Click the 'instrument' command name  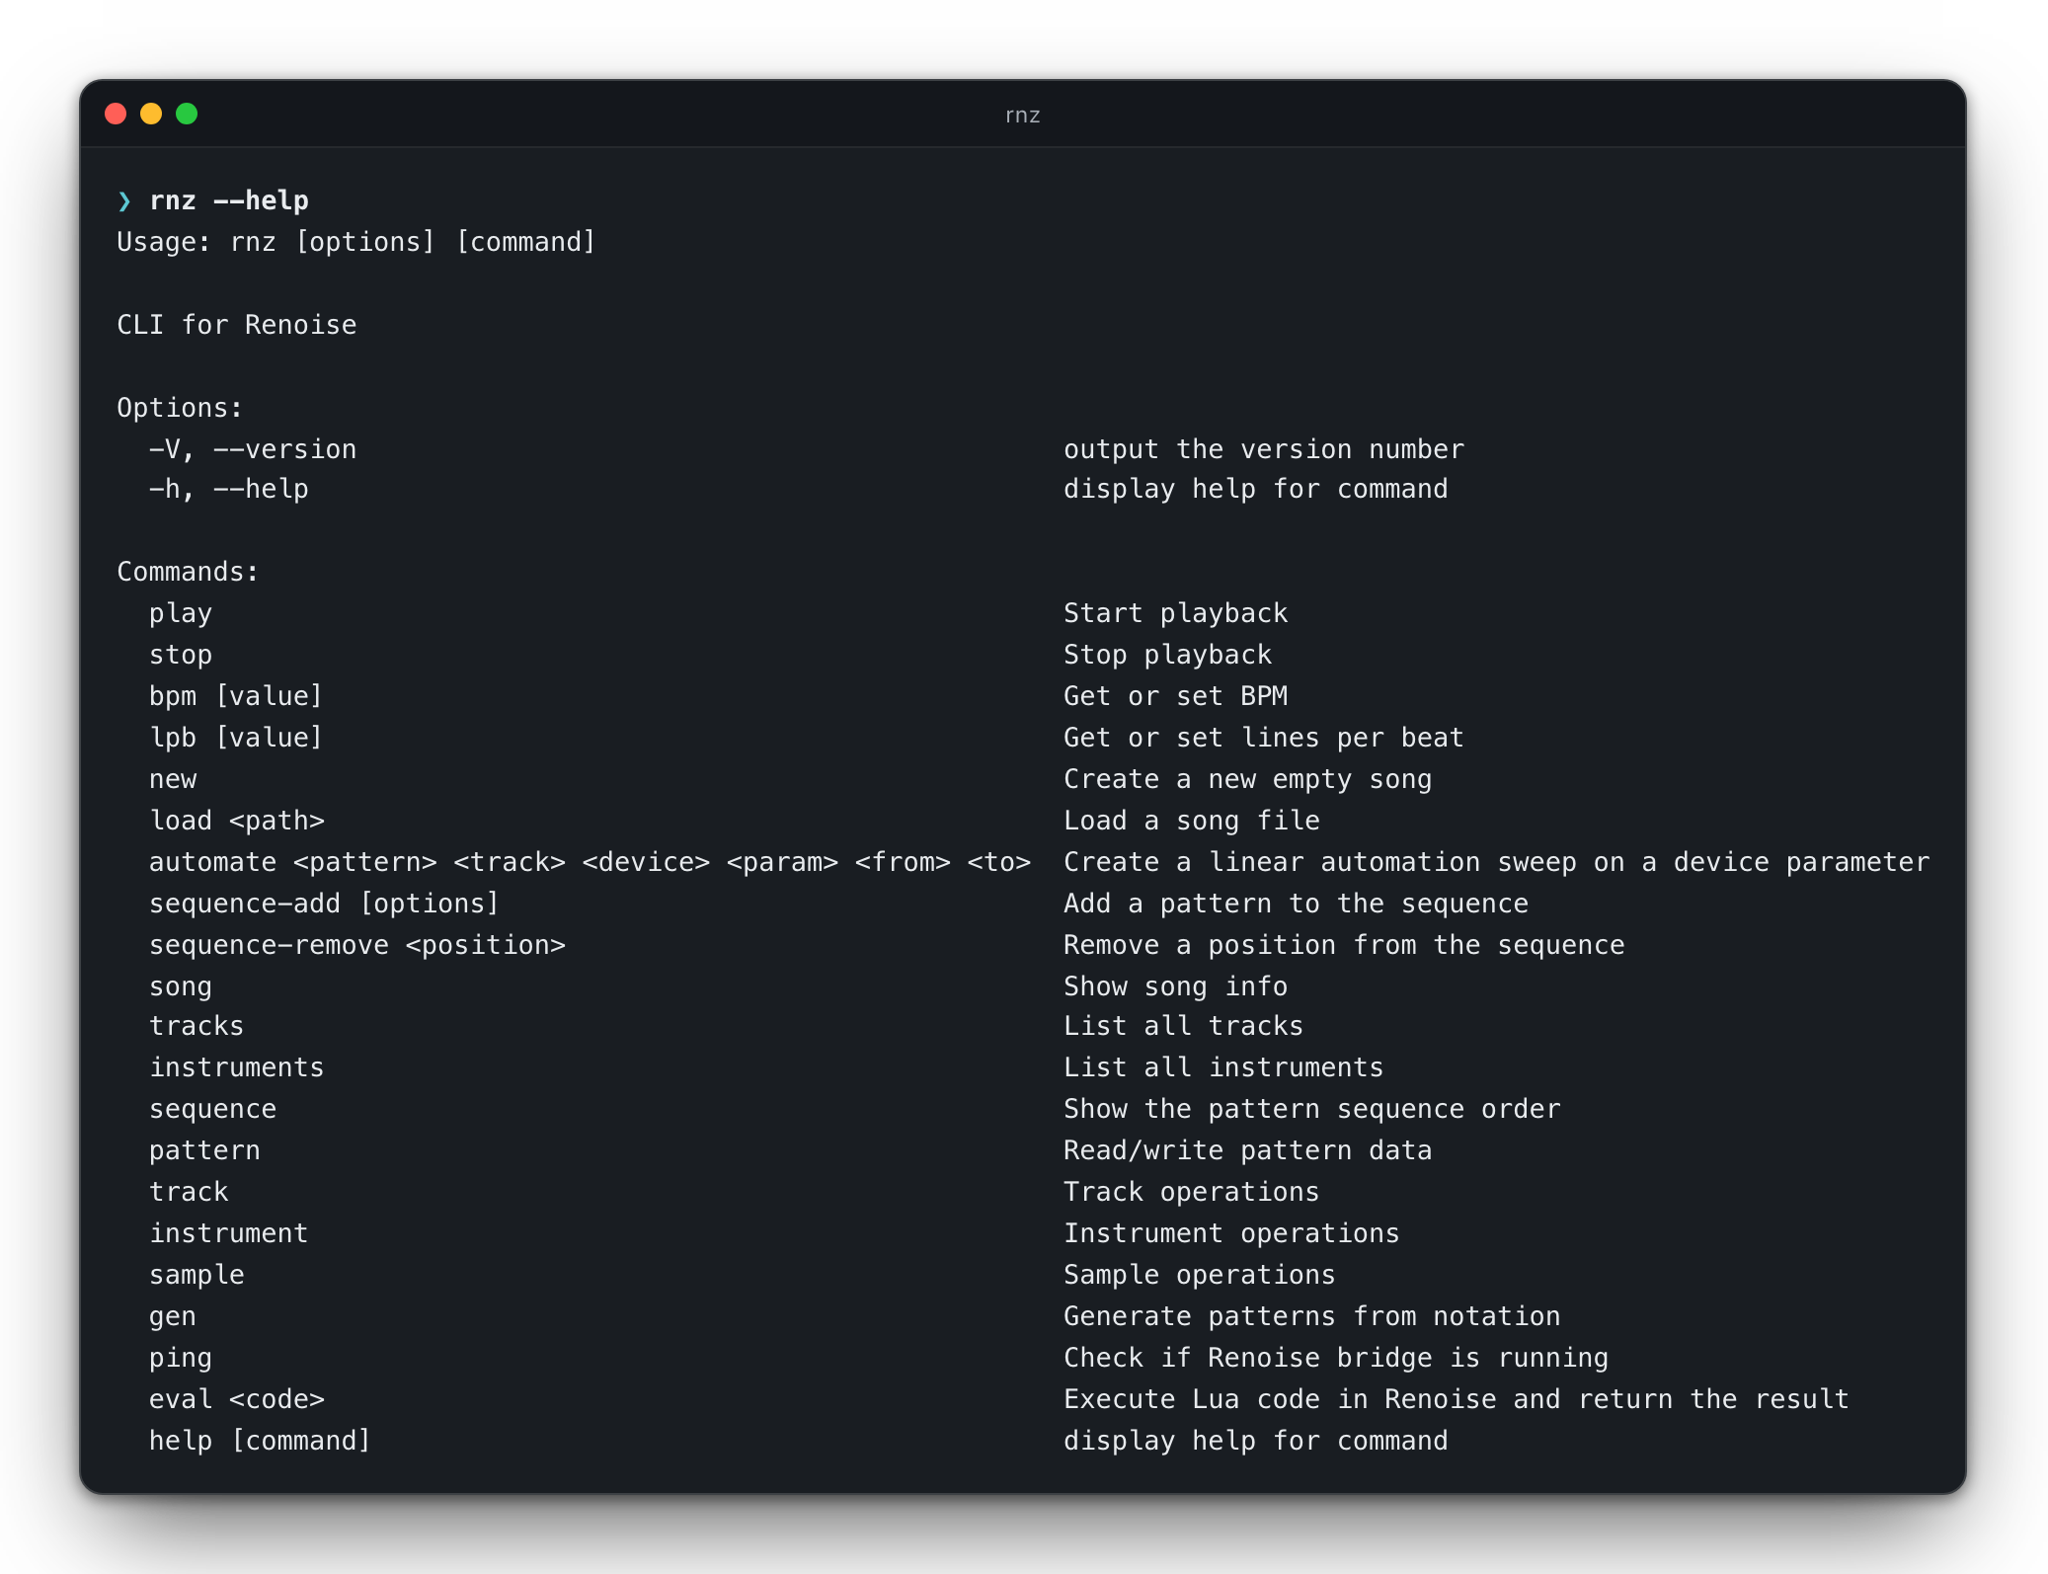click(x=229, y=1233)
